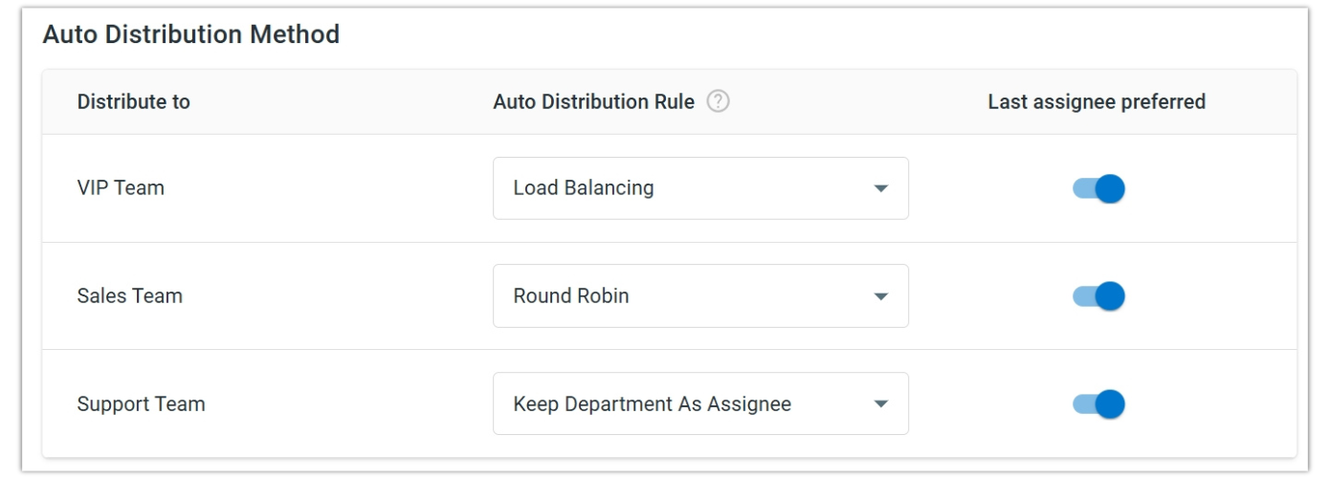
Task: Select the VIP Team row label
Action: (x=121, y=188)
